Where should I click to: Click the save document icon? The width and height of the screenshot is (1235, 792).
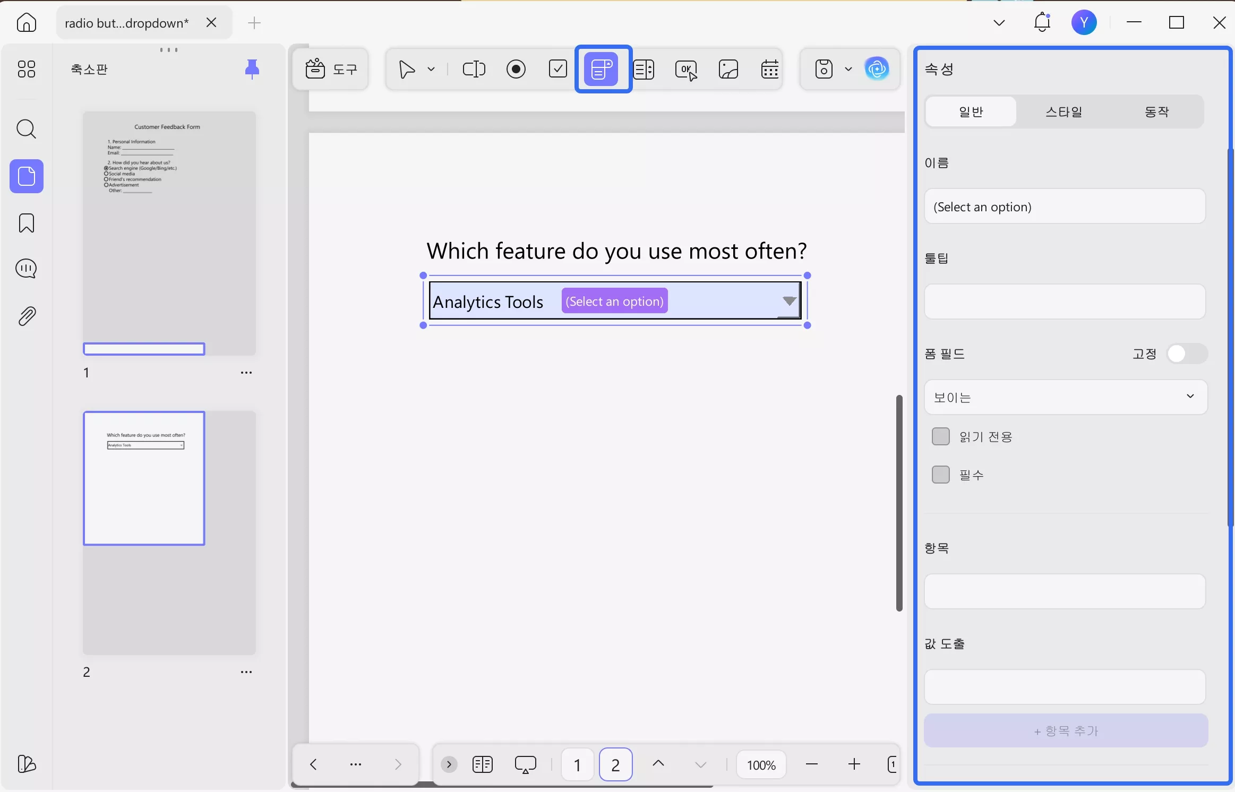[824, 69]
